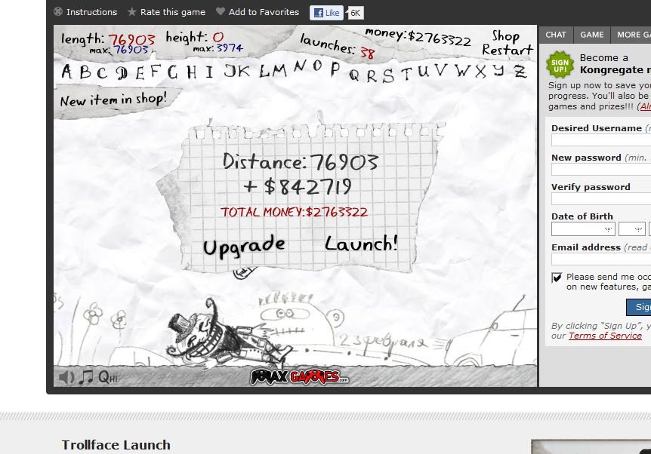651x454 pixels.
Task: Click the launches counter 38
Action: tap(368, 53)
